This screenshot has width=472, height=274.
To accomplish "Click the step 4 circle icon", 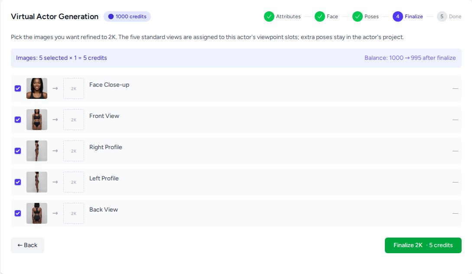I will click(397, 16).
